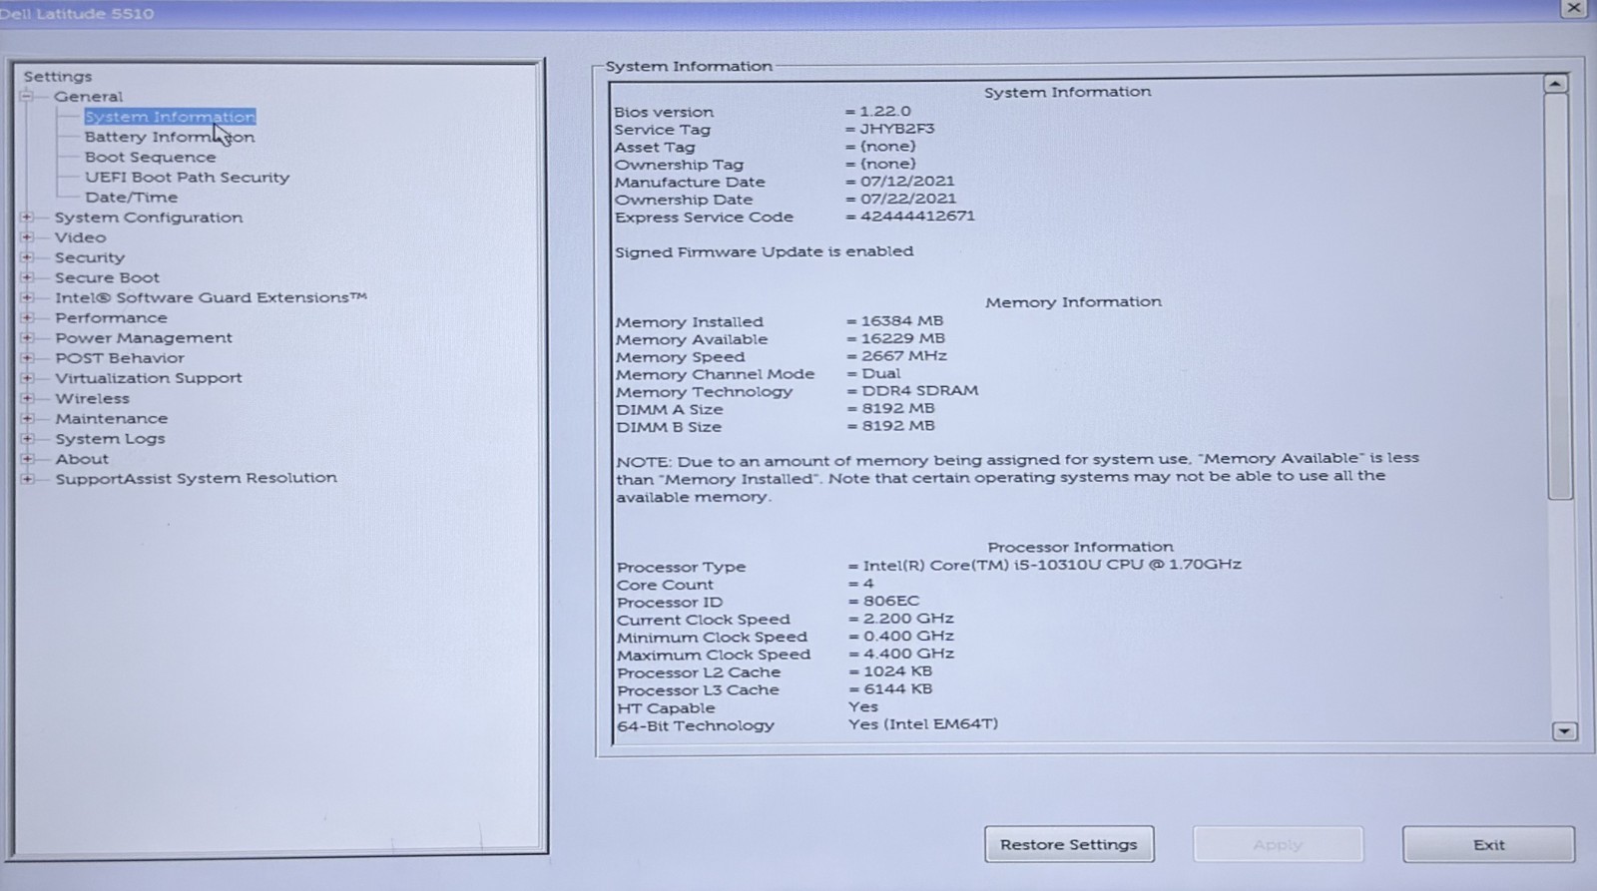Click Memory Speed value 2667 MHz
1597x891 pixels.
904,355
